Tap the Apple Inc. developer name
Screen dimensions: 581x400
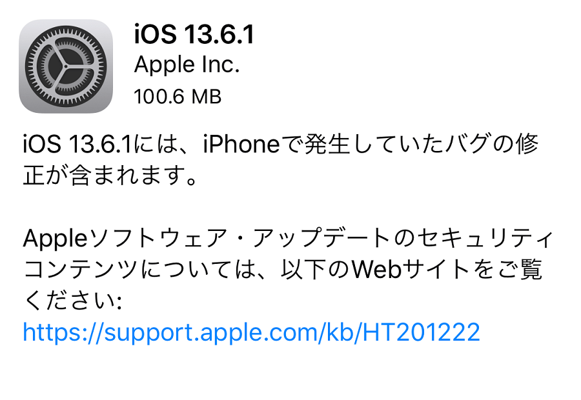pos(187,65)
